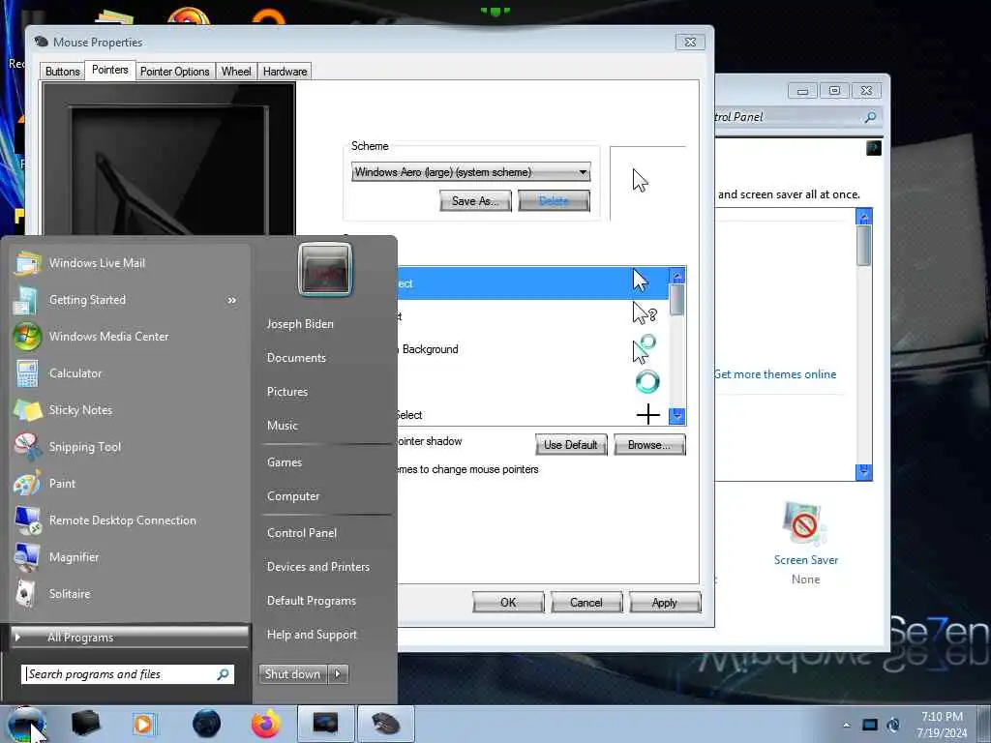This screenshot has height=743, width=991.
Task: Click the search magnifier in Start menu
Action: click(x=223, y=674)
